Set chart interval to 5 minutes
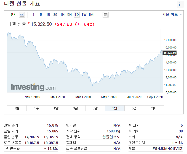Image resolution: width=187 pixels, height=154 pixels. pyautogui.click(x=41, y=15)
